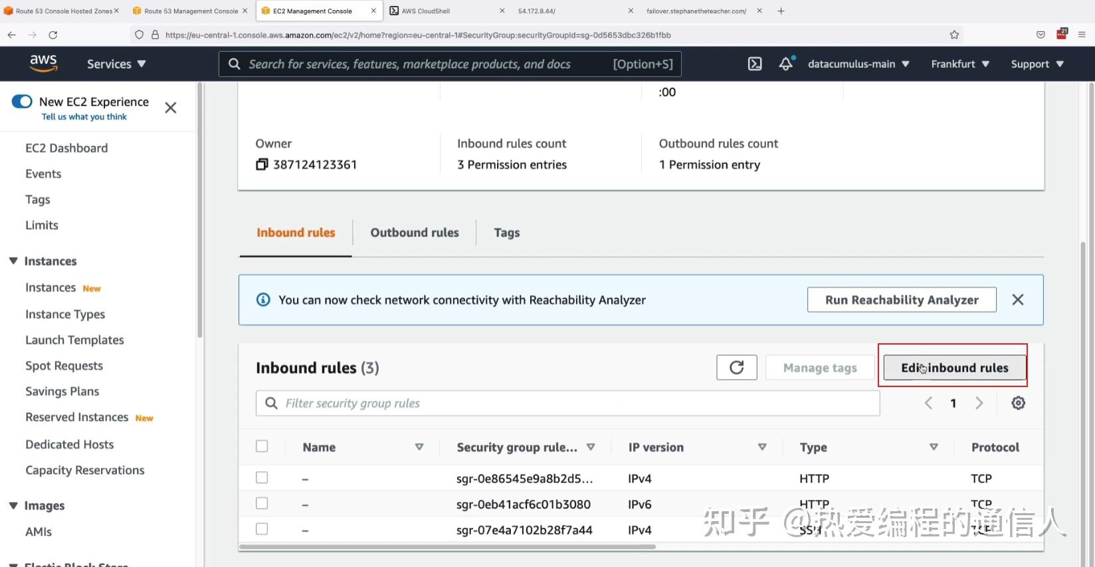The image size is (1095, 567).
Task: Sort by Type column arrow
Action: 934,447
